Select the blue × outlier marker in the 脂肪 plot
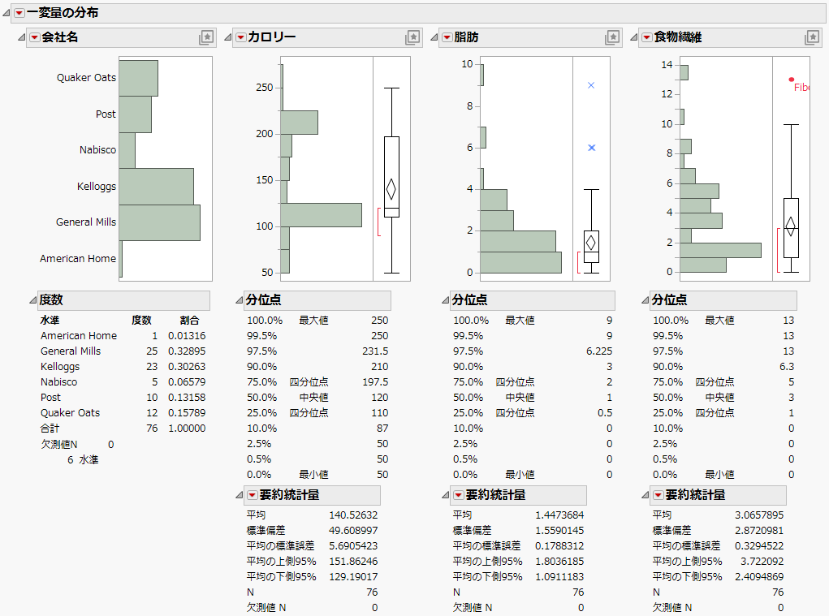Image resolution: width=829 pixels, height=616 pixels. [591, 84]
